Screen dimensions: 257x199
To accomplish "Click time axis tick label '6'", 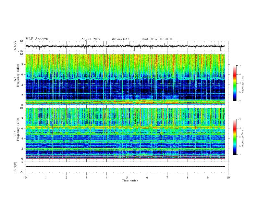I will point(147,178).
